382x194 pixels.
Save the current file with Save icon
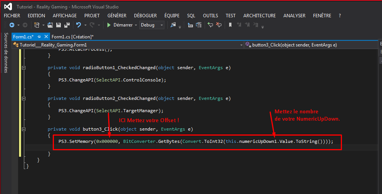coord(59,25)
